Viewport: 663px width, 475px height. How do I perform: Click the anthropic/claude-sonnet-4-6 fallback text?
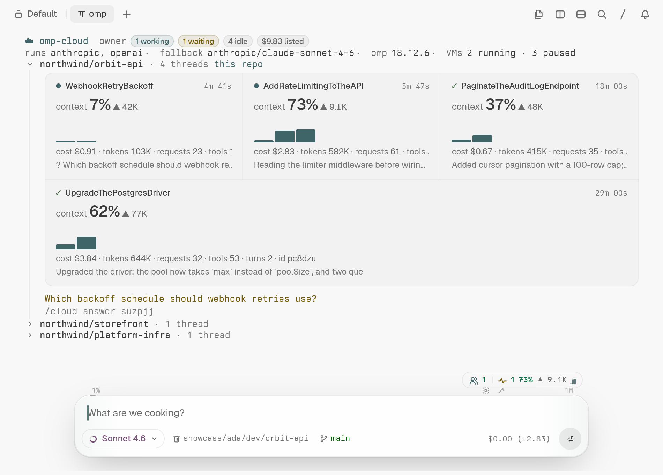tap(281, 53)
